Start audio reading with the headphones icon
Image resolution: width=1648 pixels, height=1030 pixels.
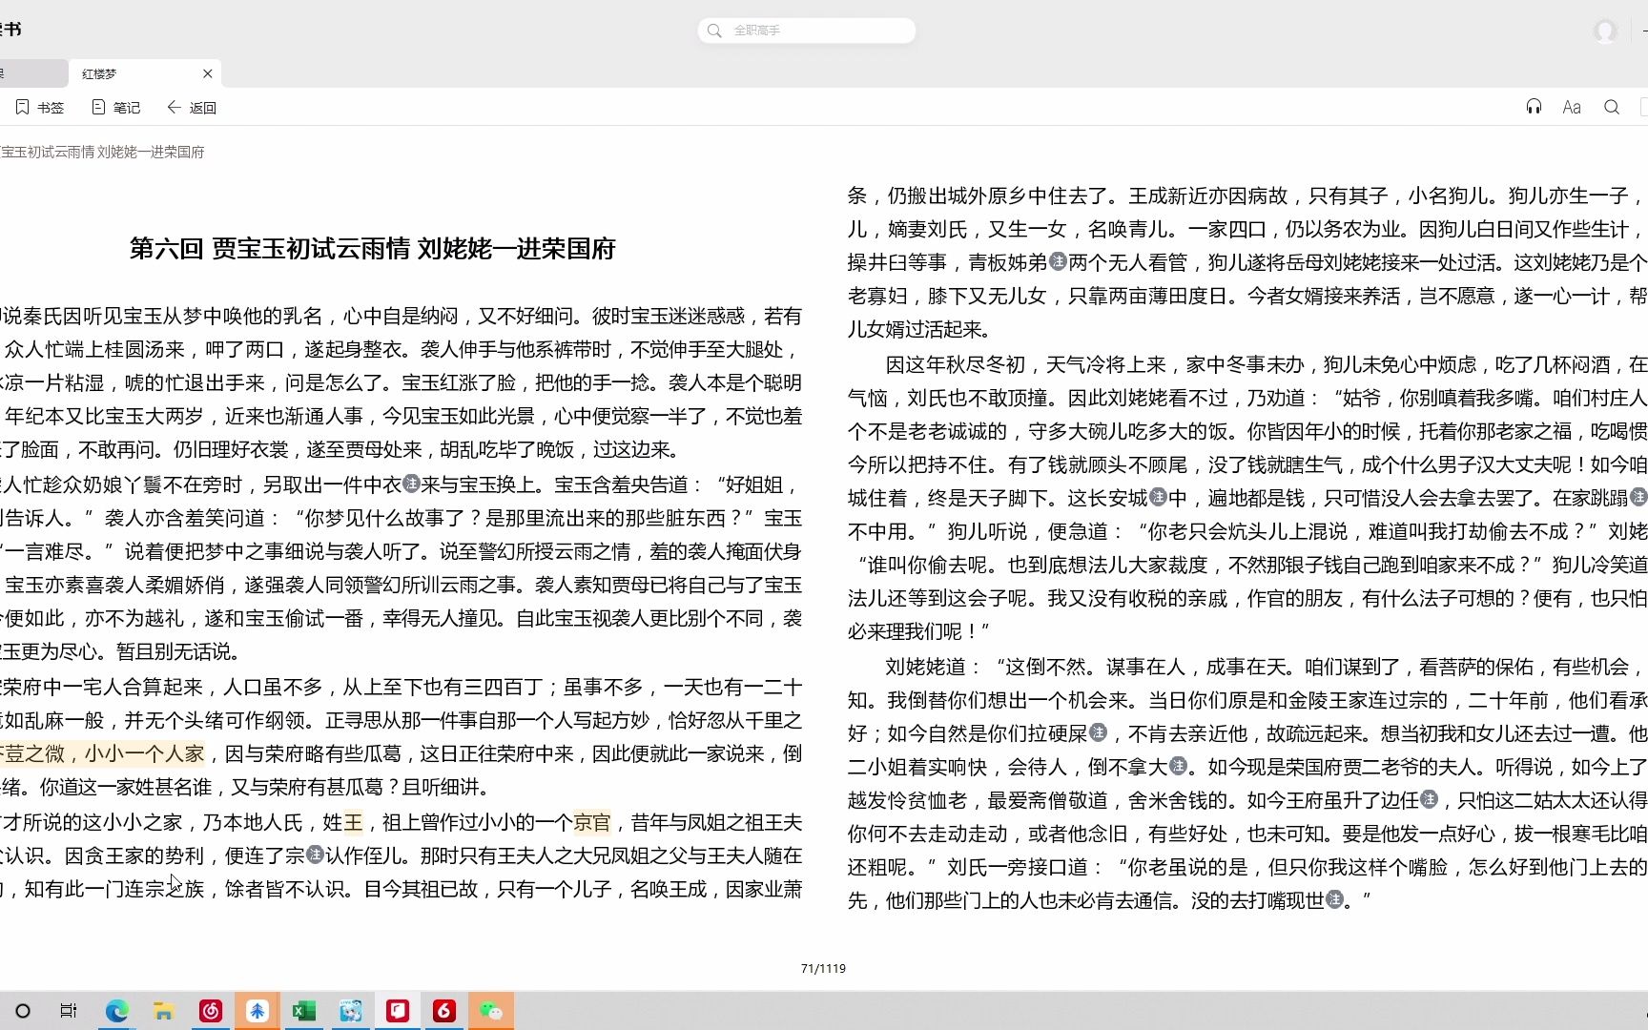tap(1534, 107)
